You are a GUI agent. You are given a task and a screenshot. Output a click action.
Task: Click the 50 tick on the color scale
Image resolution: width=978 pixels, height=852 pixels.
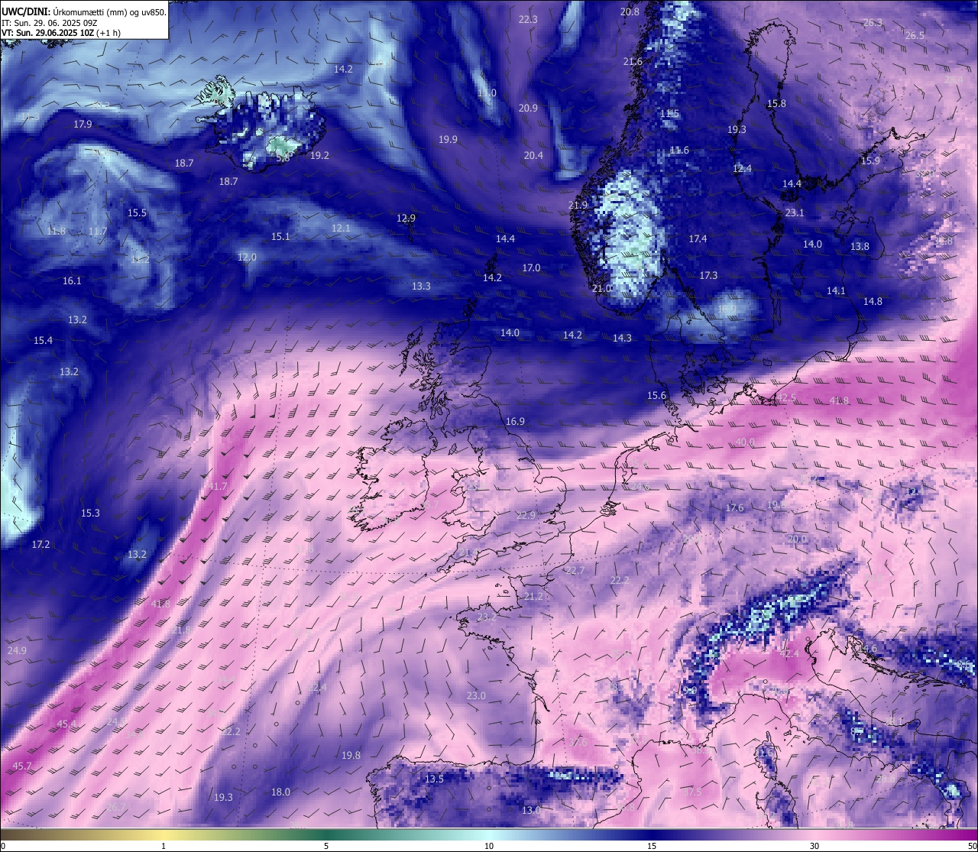point(972,846)
